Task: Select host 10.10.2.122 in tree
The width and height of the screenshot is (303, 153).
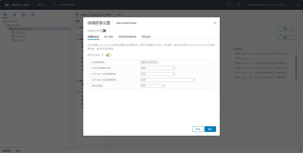Action: (20, 37)
